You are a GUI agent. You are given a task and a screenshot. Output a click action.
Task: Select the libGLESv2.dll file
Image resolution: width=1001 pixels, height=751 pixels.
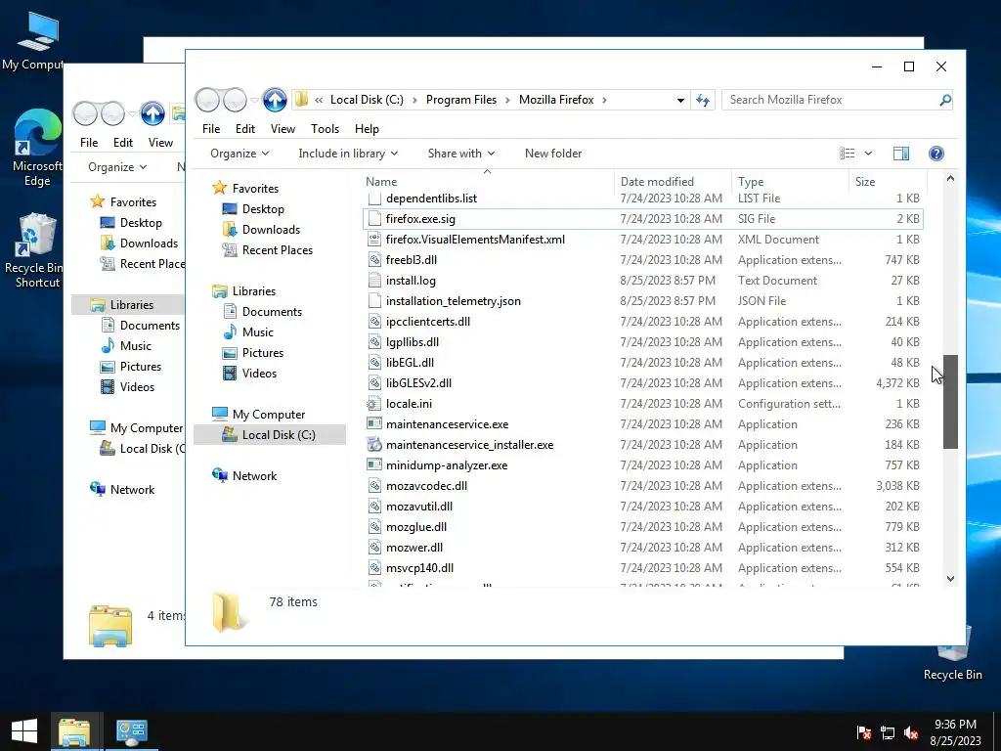pyautogui.click(x=642, y=383)
